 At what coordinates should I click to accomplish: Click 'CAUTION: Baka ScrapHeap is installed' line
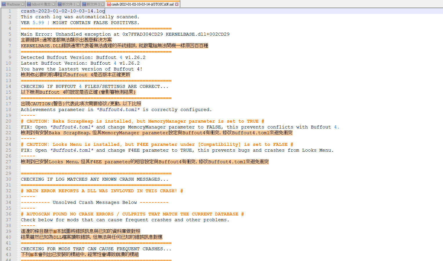point(142,121)
